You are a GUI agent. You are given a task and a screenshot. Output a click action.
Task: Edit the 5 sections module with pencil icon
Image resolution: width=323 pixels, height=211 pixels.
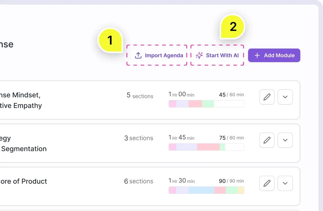click(267, 97)
